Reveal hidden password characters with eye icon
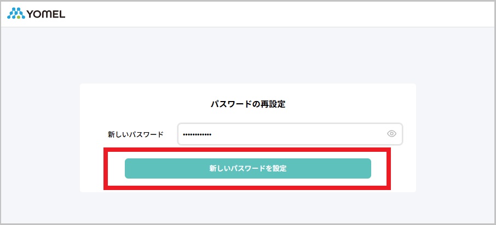 tap(391, 134)
